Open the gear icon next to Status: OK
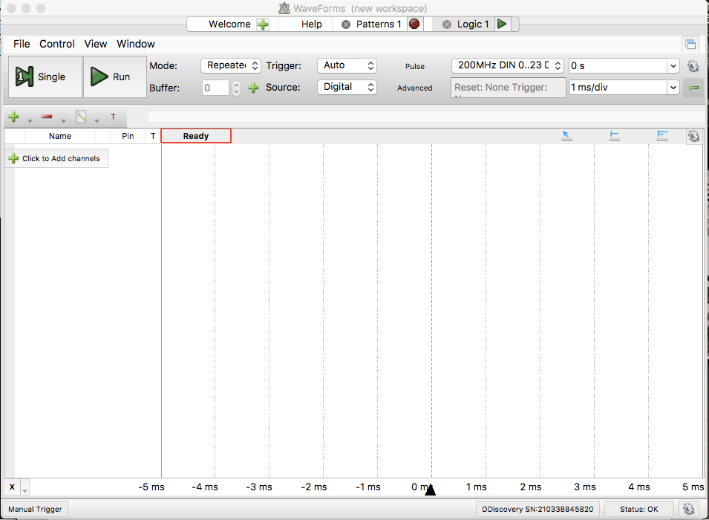 click(x=689, y=509)
